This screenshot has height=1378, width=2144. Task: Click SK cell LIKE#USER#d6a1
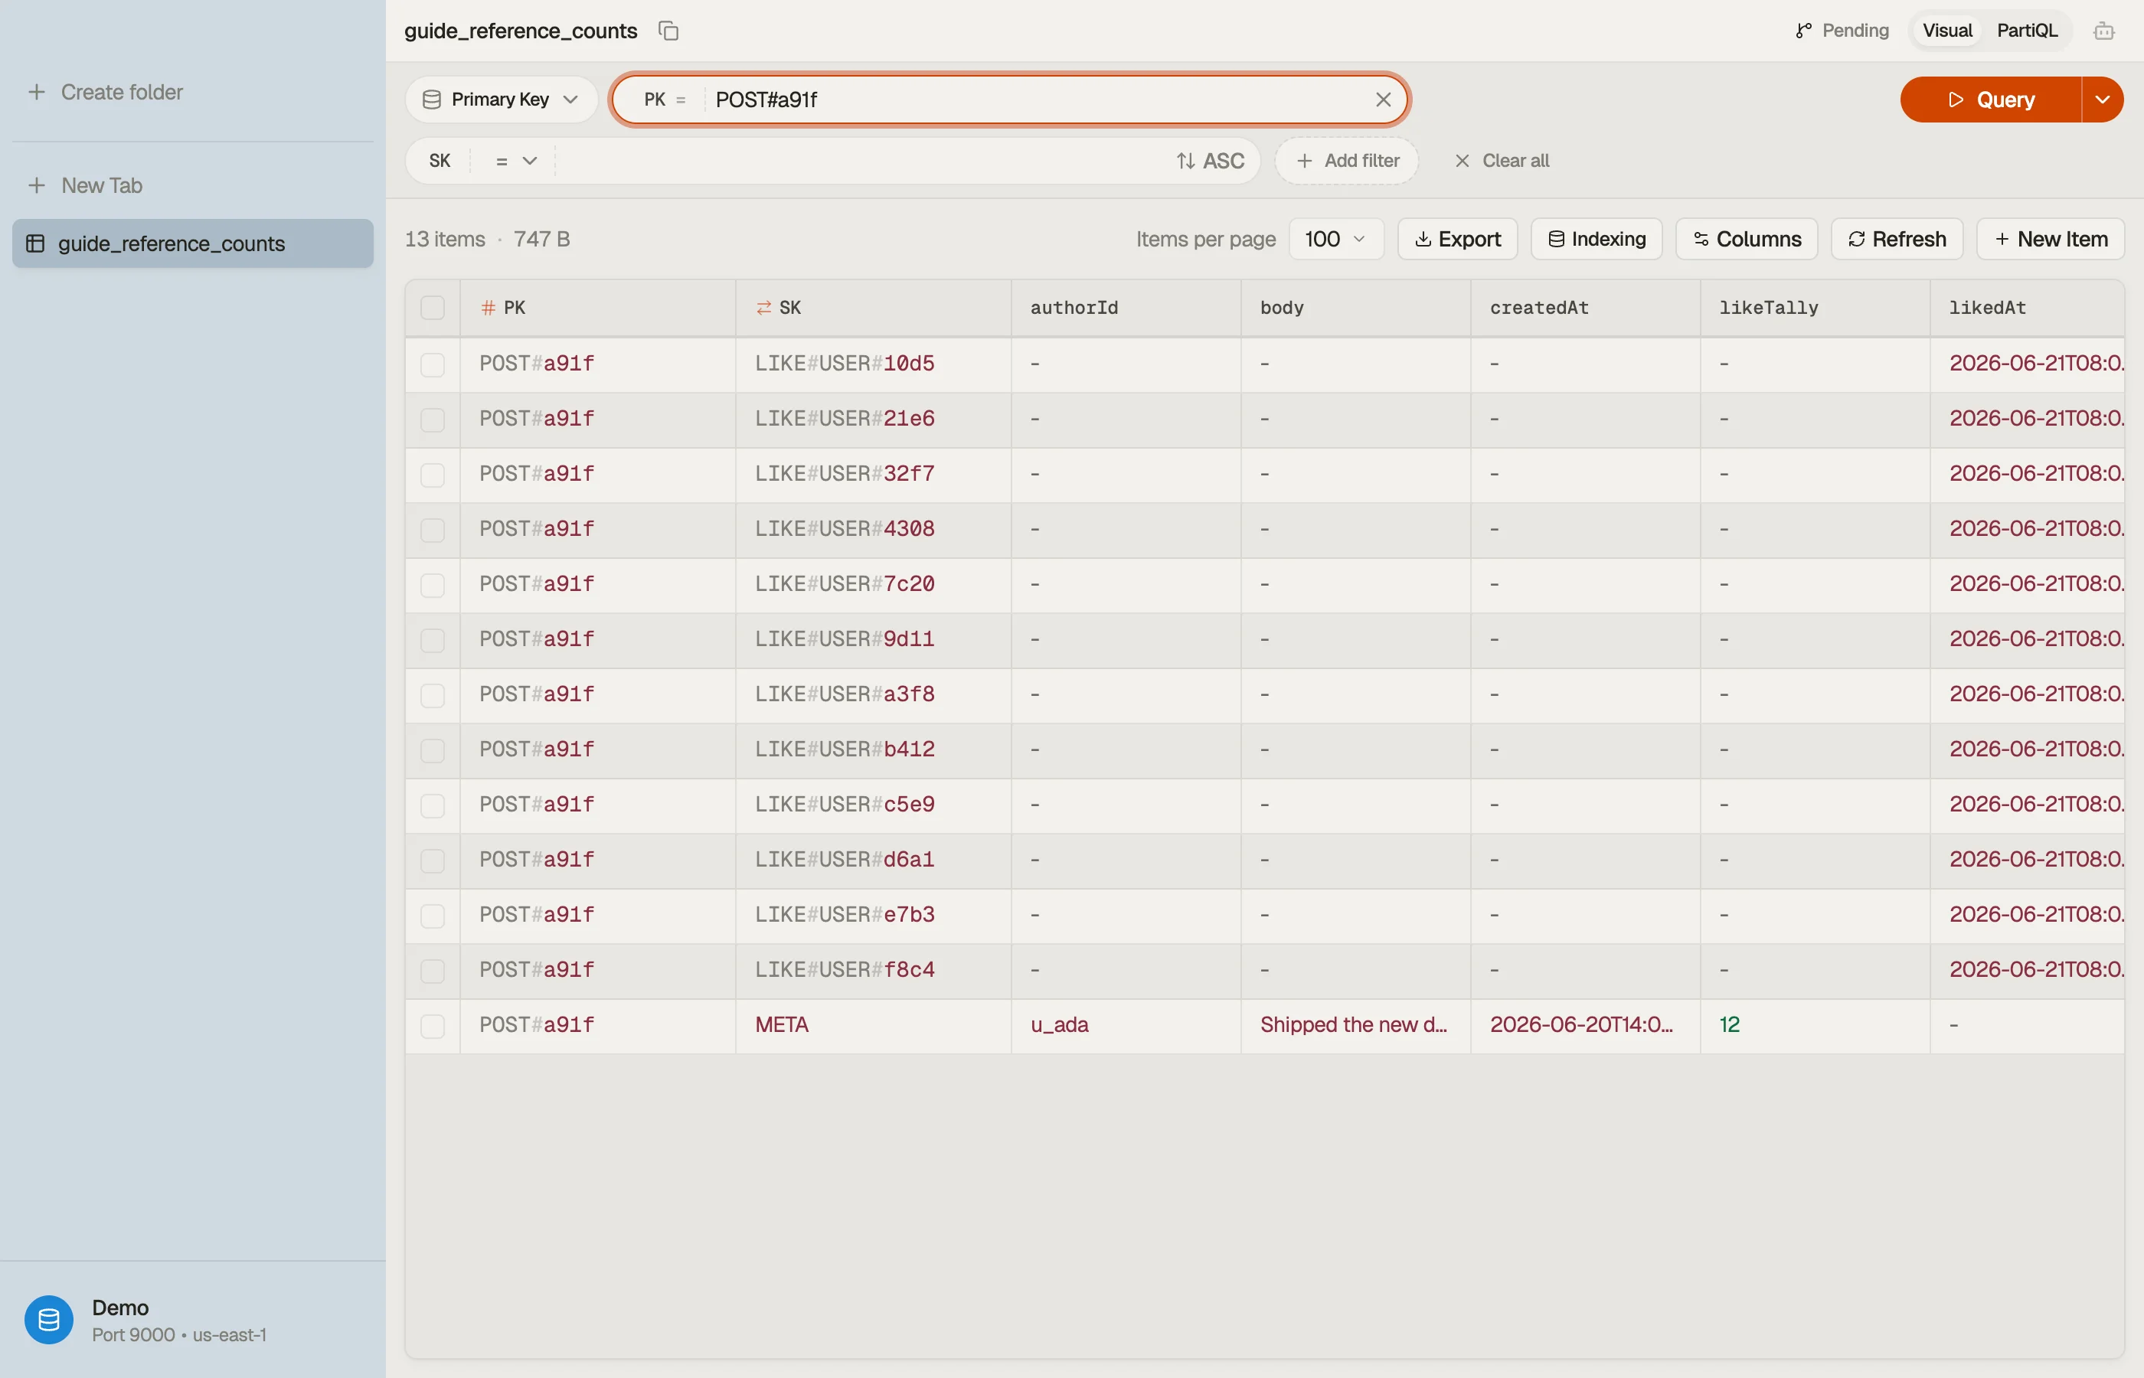(x=874, y=860)
